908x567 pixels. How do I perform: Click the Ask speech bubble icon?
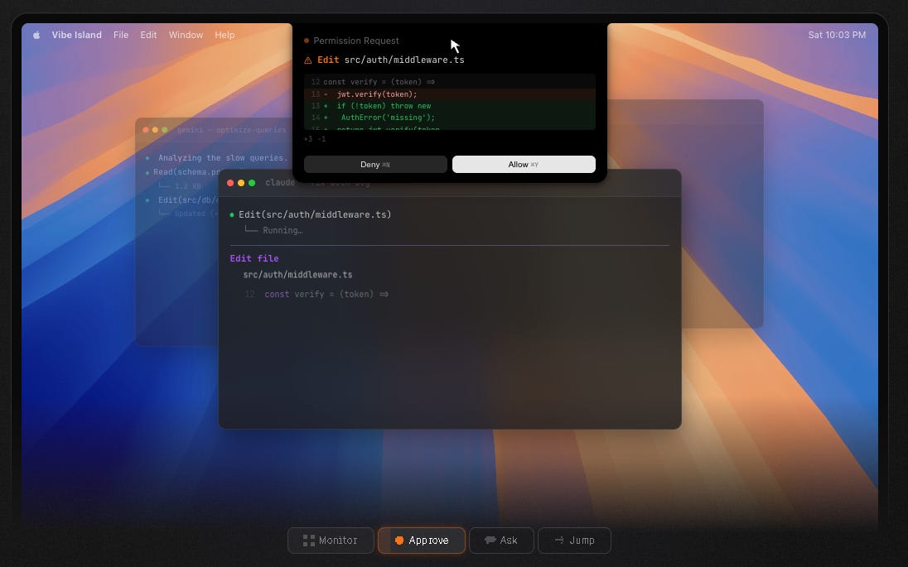(x=490, y=540)
